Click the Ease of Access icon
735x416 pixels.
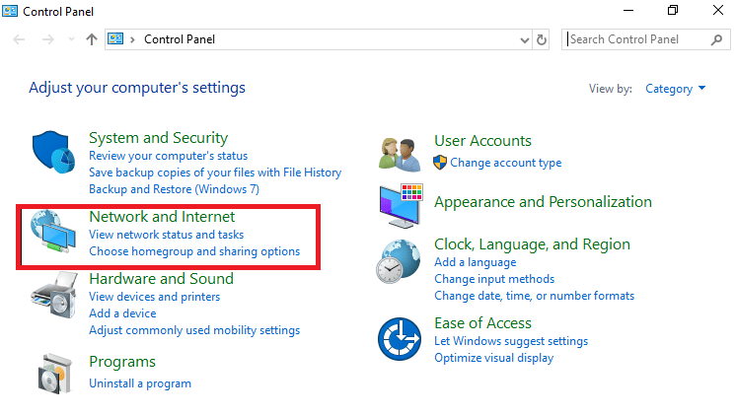400,339
